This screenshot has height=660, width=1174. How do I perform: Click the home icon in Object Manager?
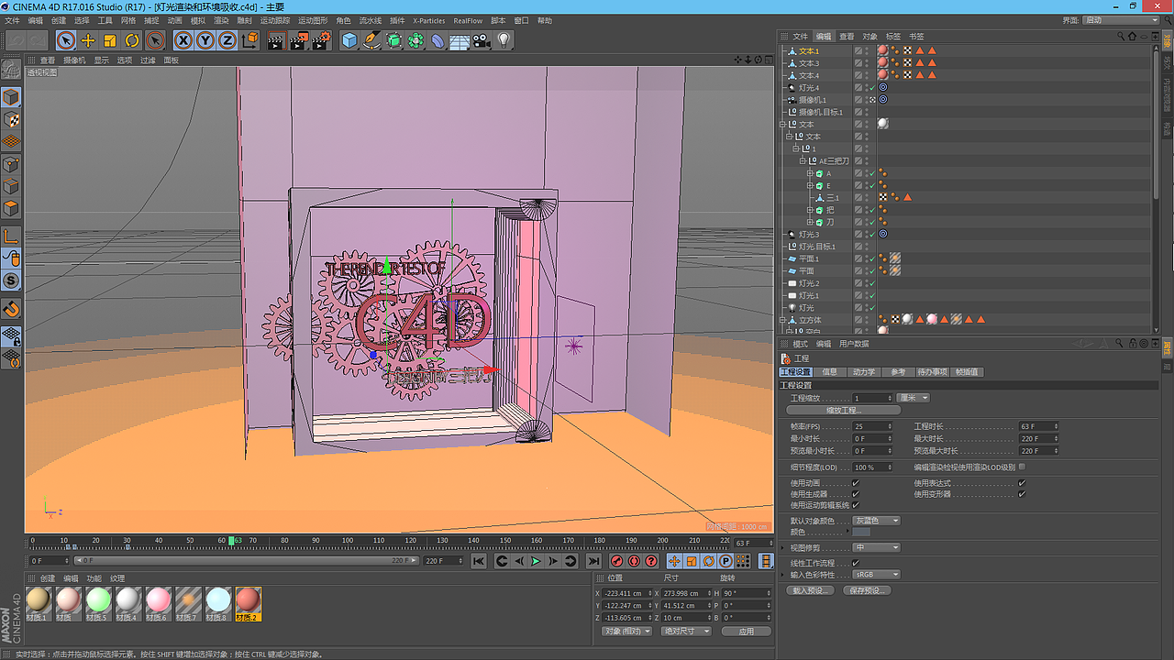1131,37
